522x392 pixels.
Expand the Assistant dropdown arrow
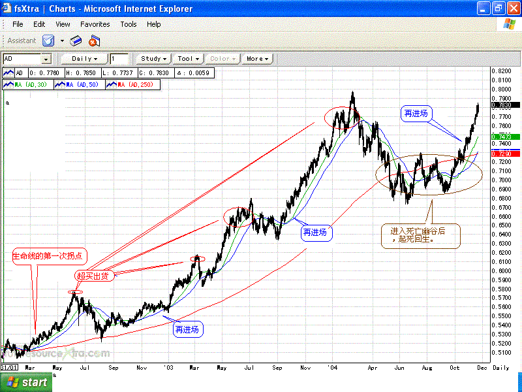[x=62, y=41]
